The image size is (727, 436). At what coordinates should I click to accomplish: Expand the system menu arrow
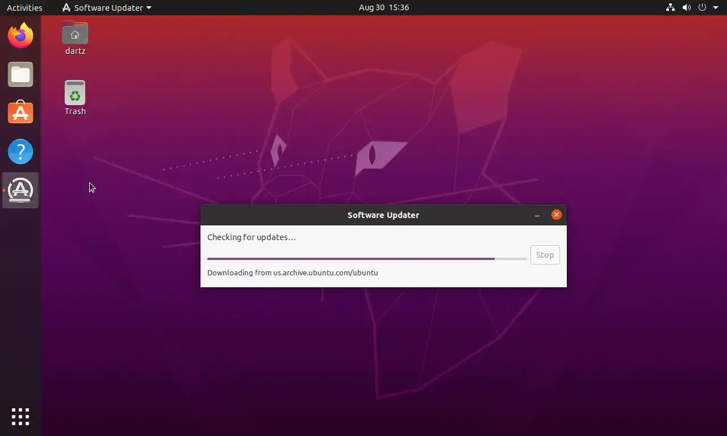pos(716,7)
